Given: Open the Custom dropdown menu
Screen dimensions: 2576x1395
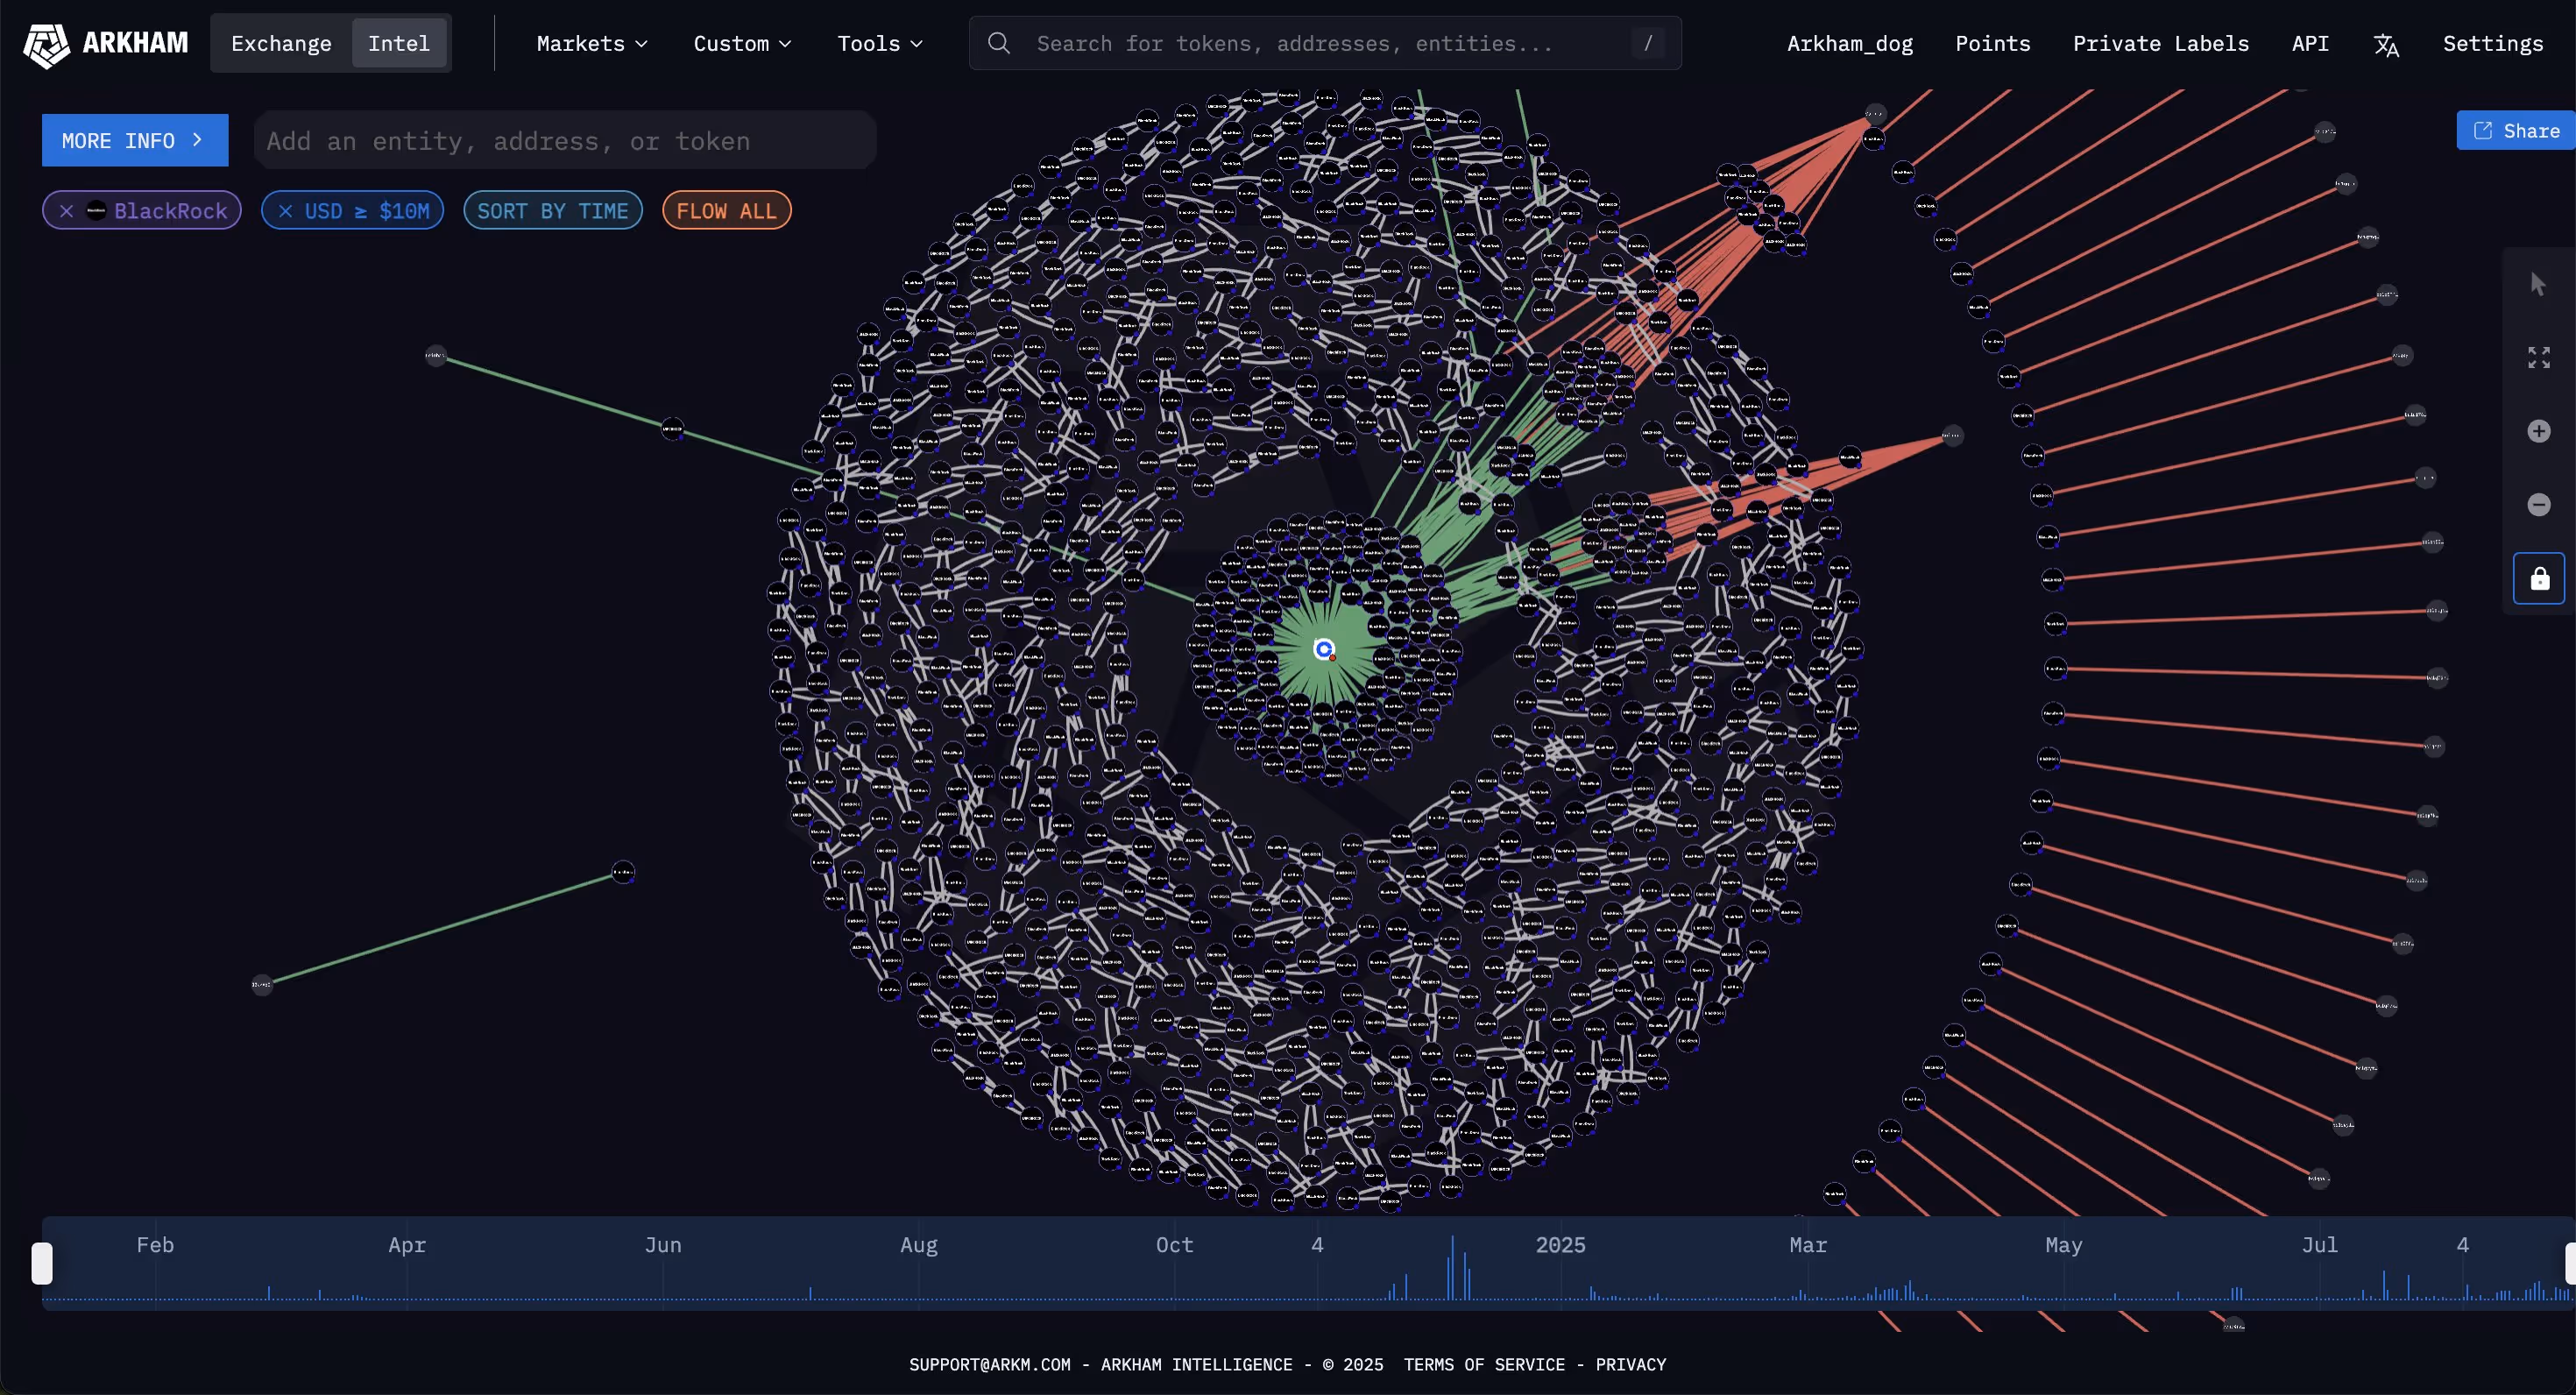Looking at the screenshot, I should point(742,43).
